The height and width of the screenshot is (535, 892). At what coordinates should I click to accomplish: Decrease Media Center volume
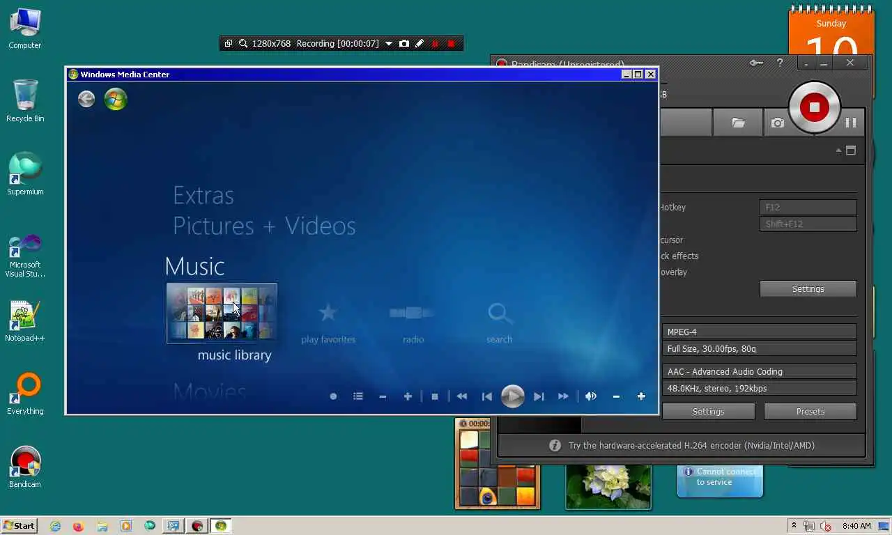[x=616, y=396]
